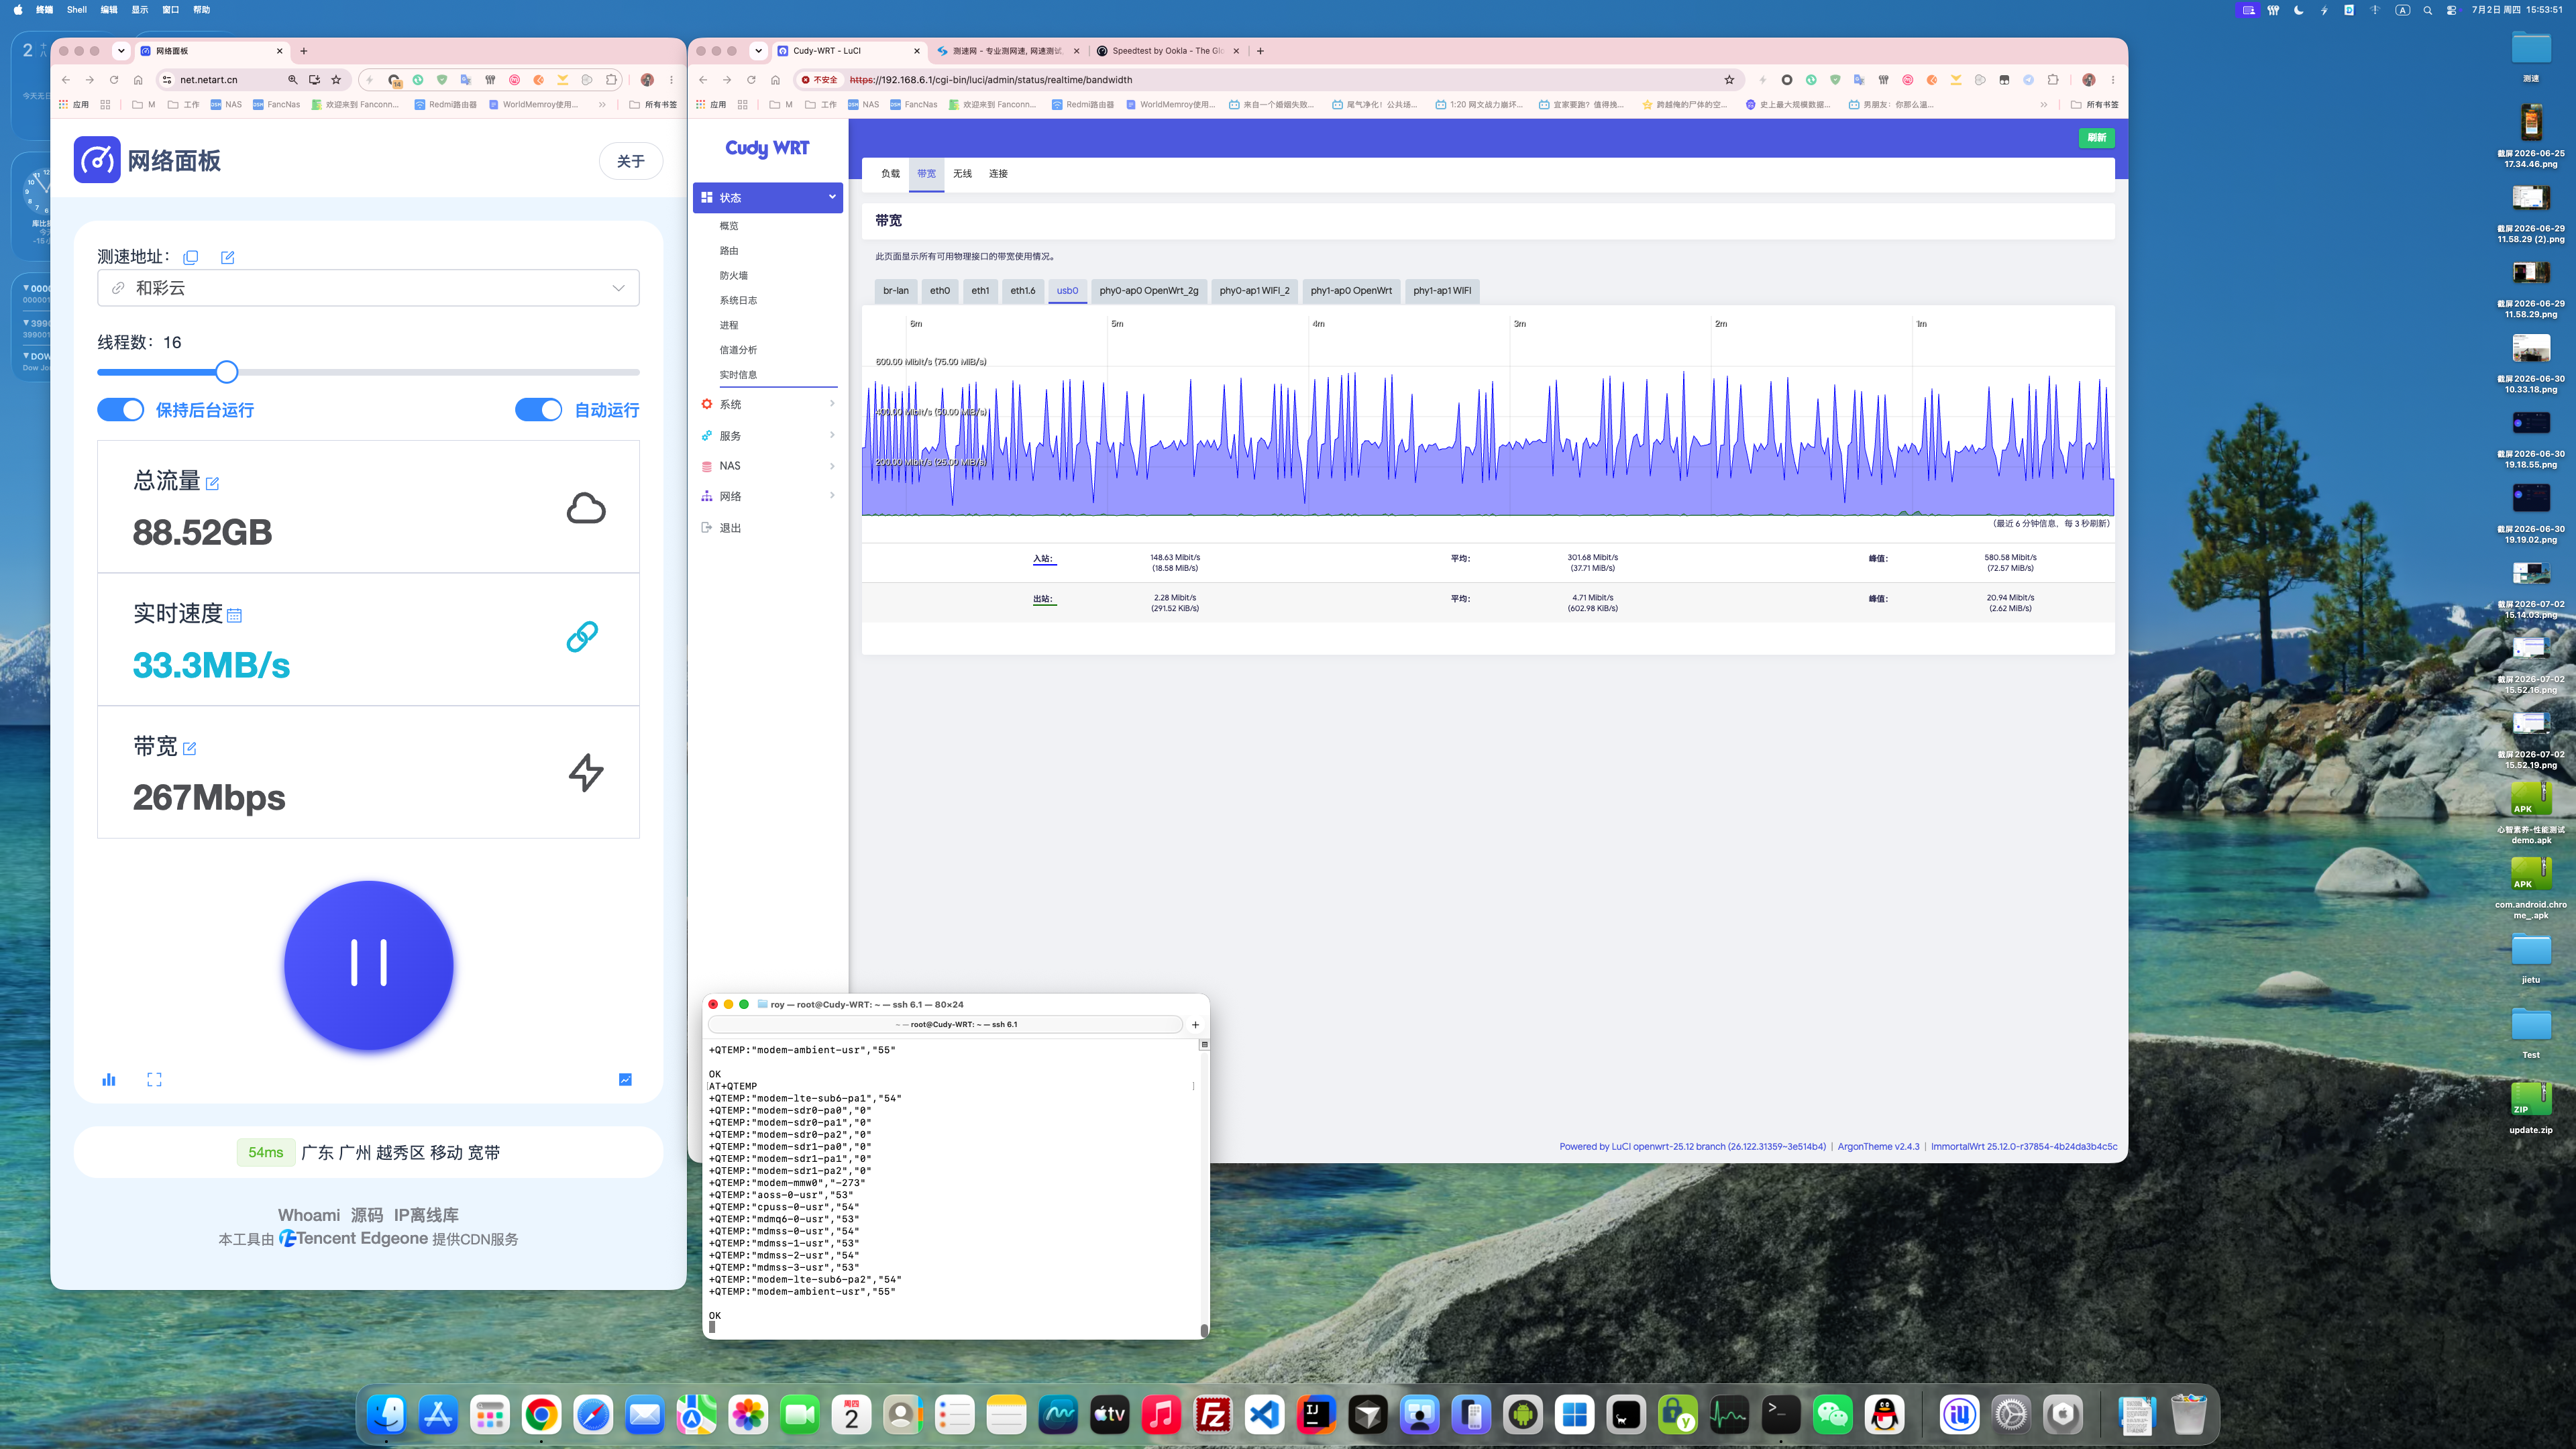Expand the 服务 menu in sidebar
This screenshot has width=2576, height=1449.
(768, 436)
